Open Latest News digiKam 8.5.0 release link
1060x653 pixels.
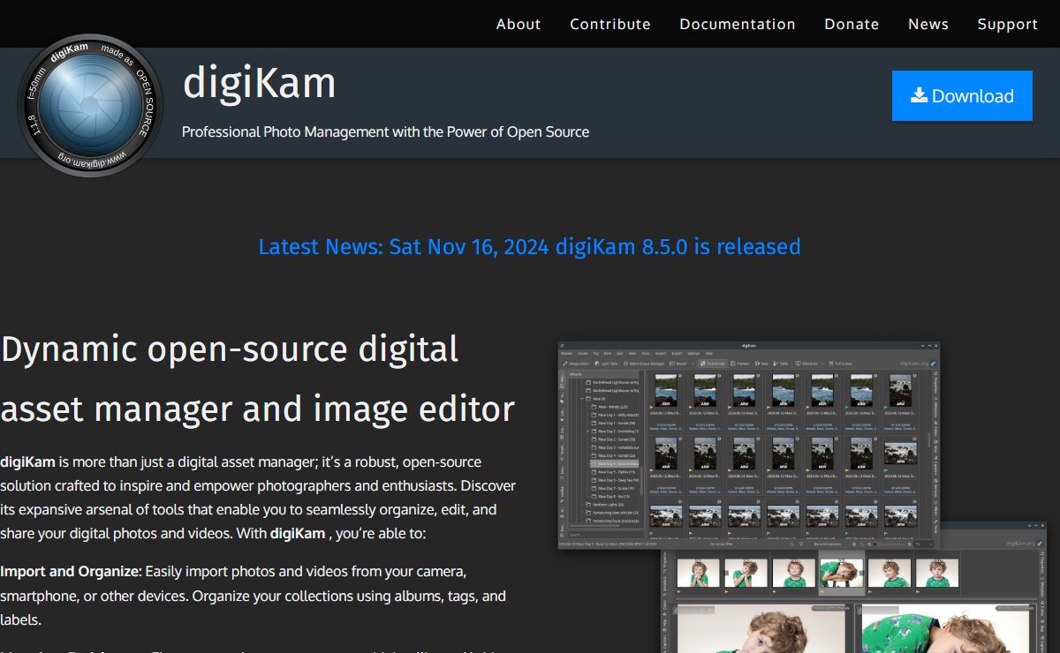click(529, 246)
